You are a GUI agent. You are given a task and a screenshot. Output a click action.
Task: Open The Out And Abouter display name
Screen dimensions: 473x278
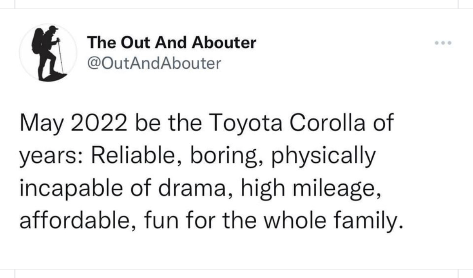(x=171, y=42)
